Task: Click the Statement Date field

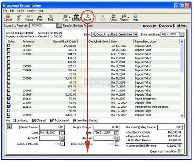Action: pos(170,34)
